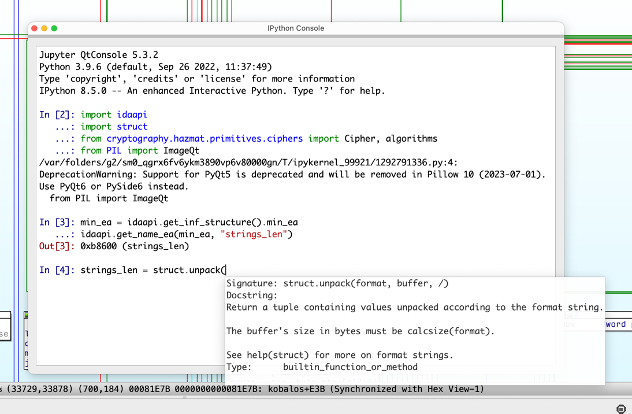Click the yellow minimize button on IPython Console
This screenshot has width=632, height=414.
pyautogui.click(x=44, y=27)
